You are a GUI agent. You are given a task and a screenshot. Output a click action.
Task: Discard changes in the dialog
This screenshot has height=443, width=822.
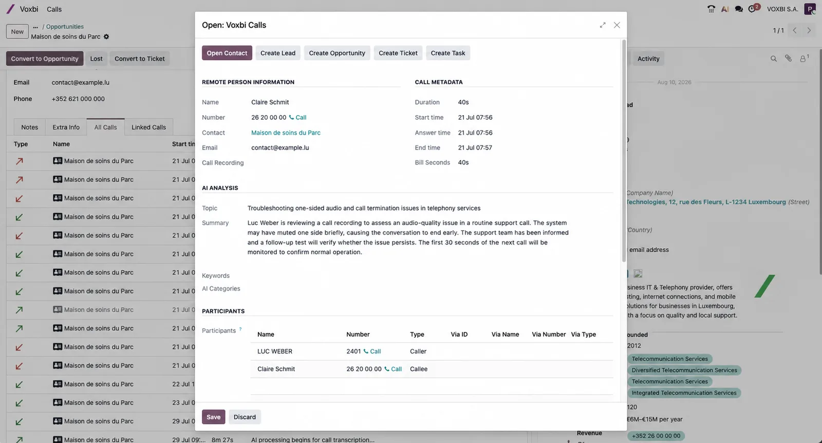(x=245, y=417)
